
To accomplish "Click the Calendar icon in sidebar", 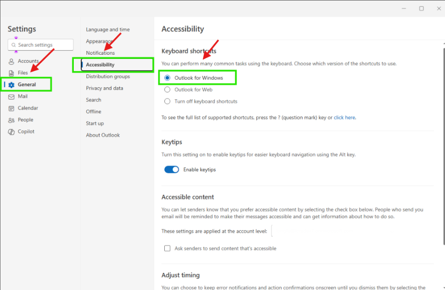I will 11,109.
